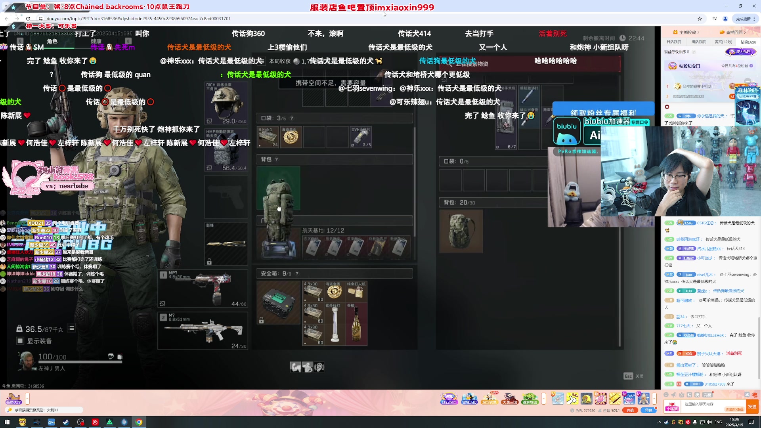Click the help icon beside 粉丝等级排序
761x428 pixels.
coord(694,52)
